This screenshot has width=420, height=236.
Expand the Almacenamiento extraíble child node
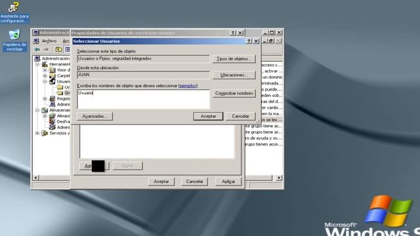click(45, 116)
